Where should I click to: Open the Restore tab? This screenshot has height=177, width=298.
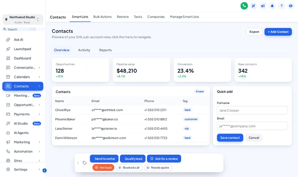123,17
